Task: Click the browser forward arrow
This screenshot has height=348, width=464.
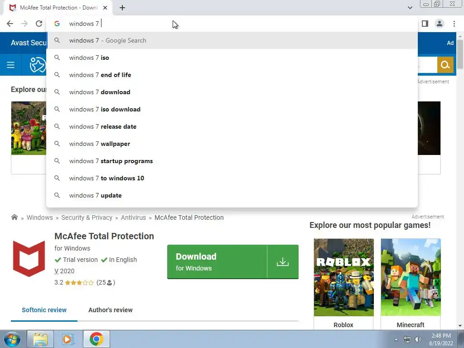Action: (24, 24)
